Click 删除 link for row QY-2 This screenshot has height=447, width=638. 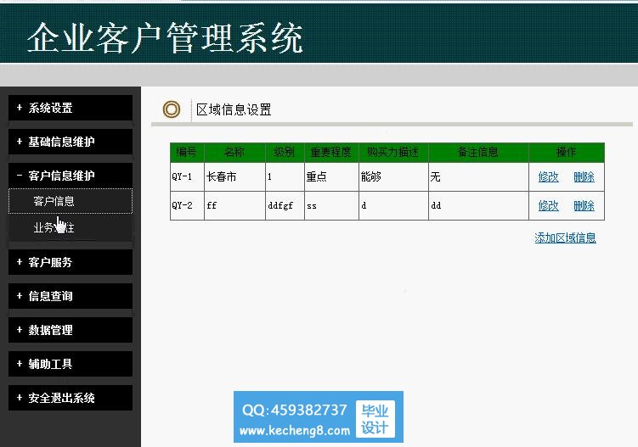[x=584, y=205]
